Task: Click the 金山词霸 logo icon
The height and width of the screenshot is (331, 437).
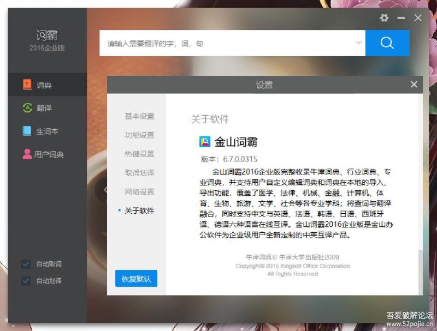Action: [x=205, y=142]
